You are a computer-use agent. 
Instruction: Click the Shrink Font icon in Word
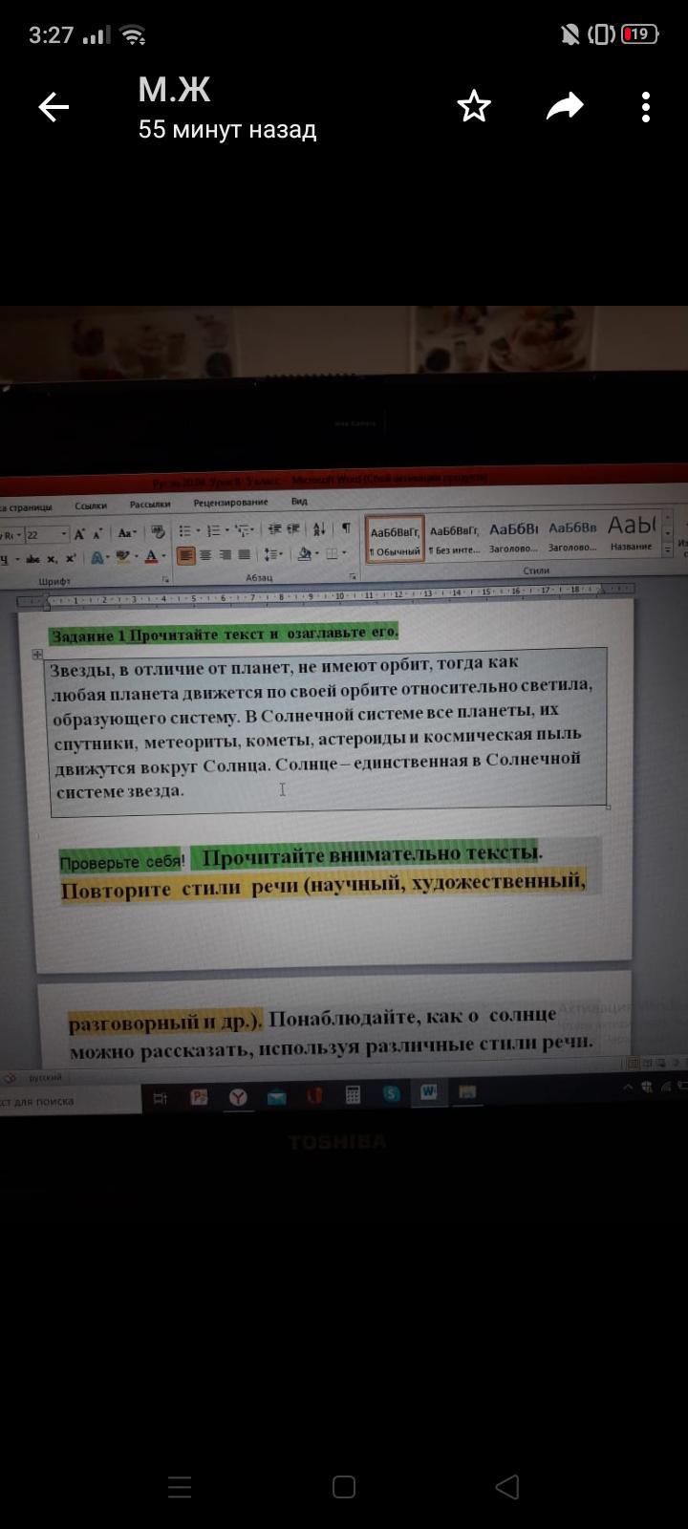97,534
